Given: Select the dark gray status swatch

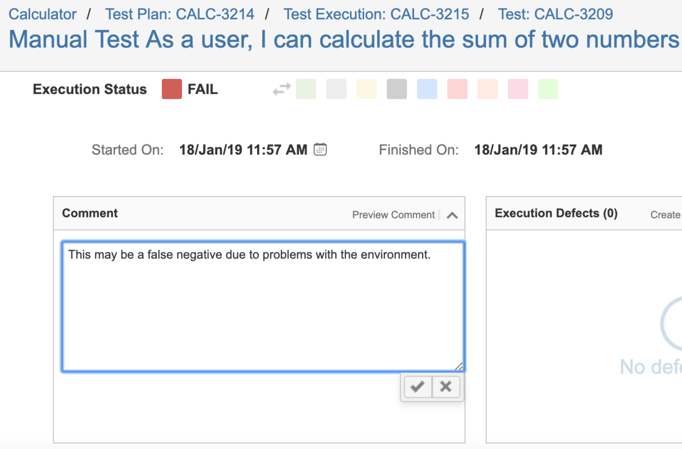Looking at the screenshot, I should (397, 89).
